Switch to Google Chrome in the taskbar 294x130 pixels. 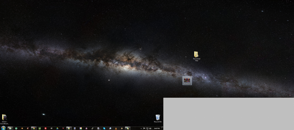point(34,128)
